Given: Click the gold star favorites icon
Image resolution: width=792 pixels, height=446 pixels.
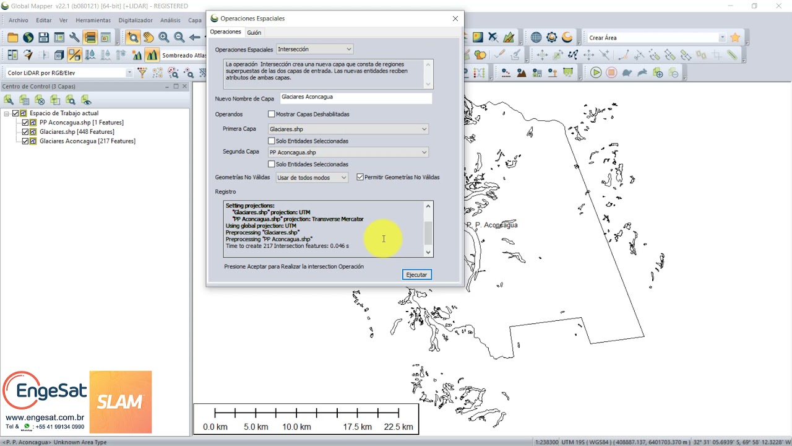Looking at the screenshot, I should (735, 38).
